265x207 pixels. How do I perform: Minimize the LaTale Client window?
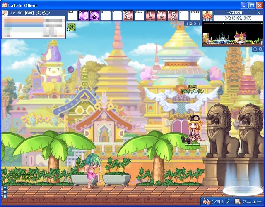pos(244,5)
